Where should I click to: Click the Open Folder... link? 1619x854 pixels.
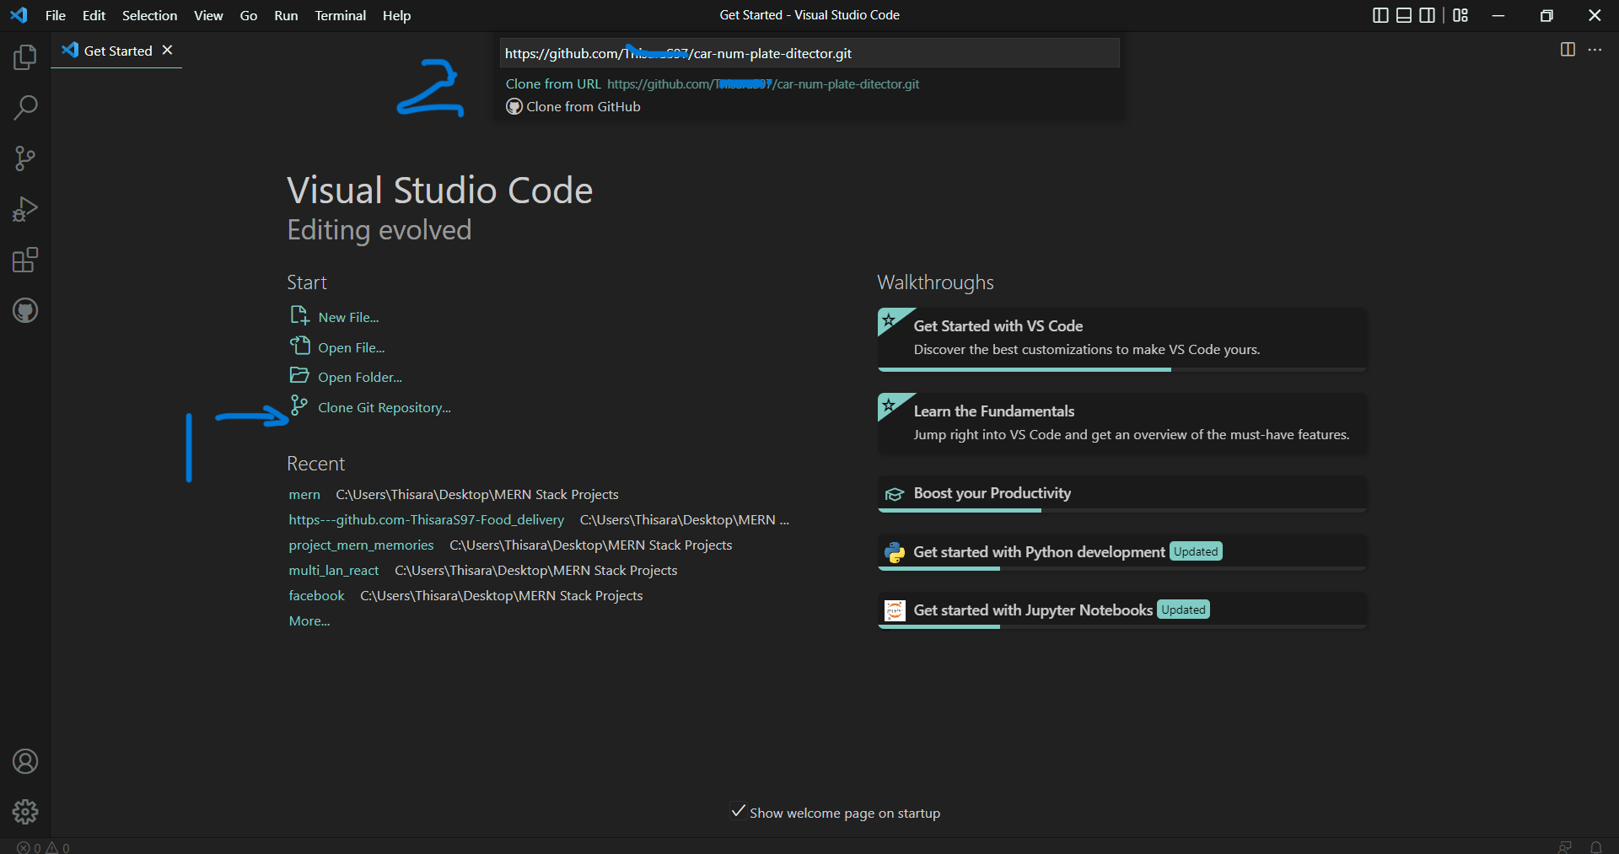tap(360, 377)
